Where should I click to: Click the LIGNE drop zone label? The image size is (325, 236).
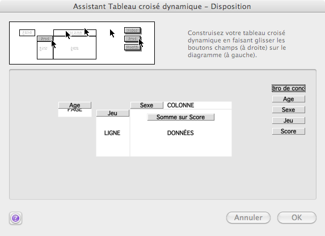(x=112, y=133)
